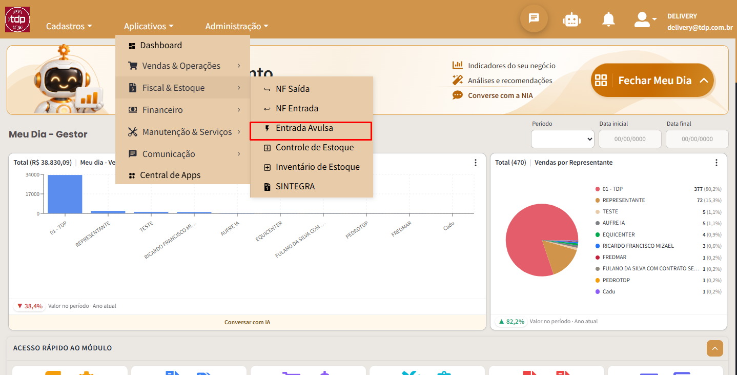Open the pie chart three-dot options menu
Screen dimensions: 737x375
716,163
